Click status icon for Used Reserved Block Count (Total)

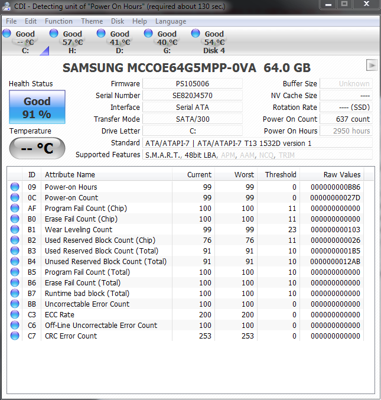pos(15,251)
